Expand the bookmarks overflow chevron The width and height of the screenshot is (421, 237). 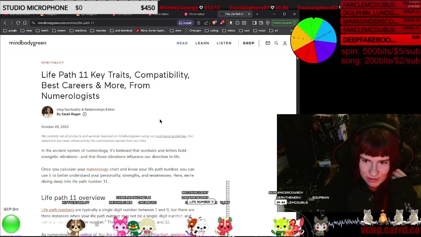(x=291, y=30)
